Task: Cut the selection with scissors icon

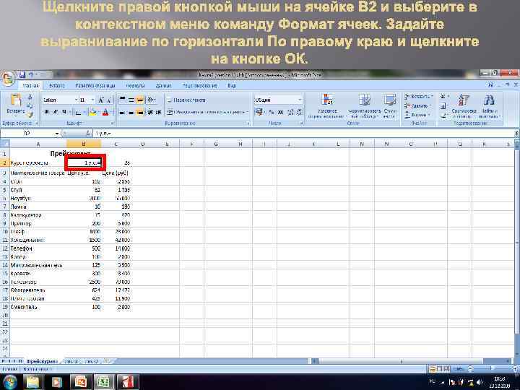Action: 30,97
